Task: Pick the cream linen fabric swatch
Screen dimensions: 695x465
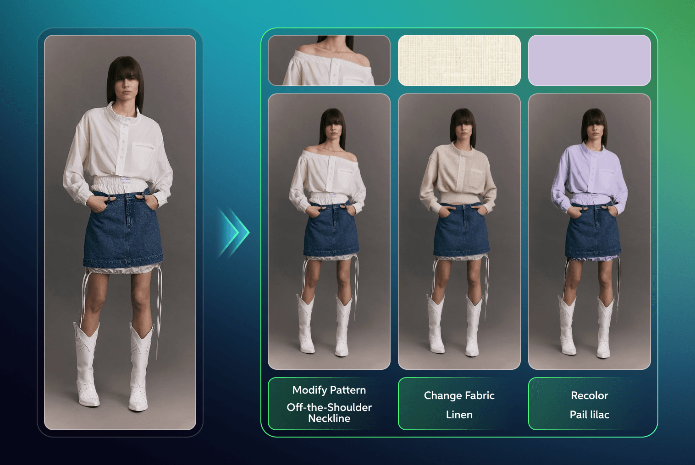Action: pos(459,60)
